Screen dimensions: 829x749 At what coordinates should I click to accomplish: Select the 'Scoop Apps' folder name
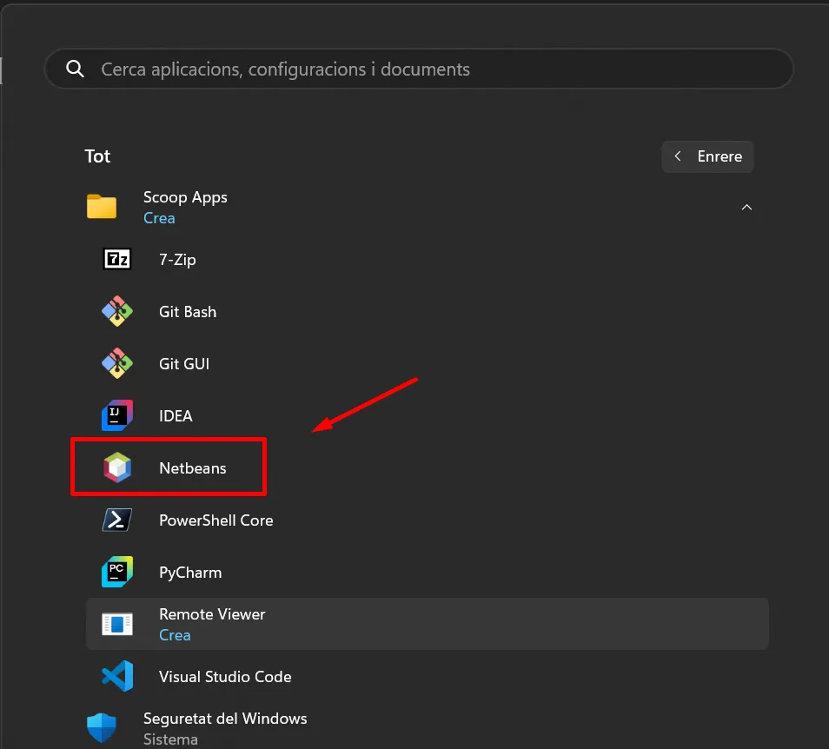click(x=185, y=197)
